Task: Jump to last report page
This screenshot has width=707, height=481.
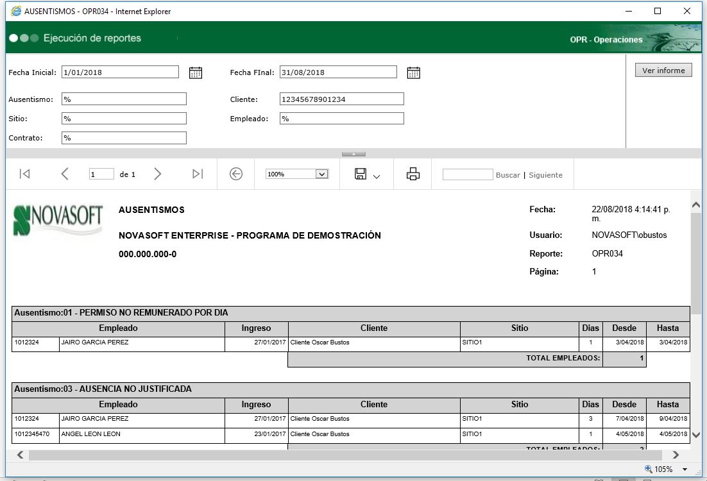Action: (198, 174)
